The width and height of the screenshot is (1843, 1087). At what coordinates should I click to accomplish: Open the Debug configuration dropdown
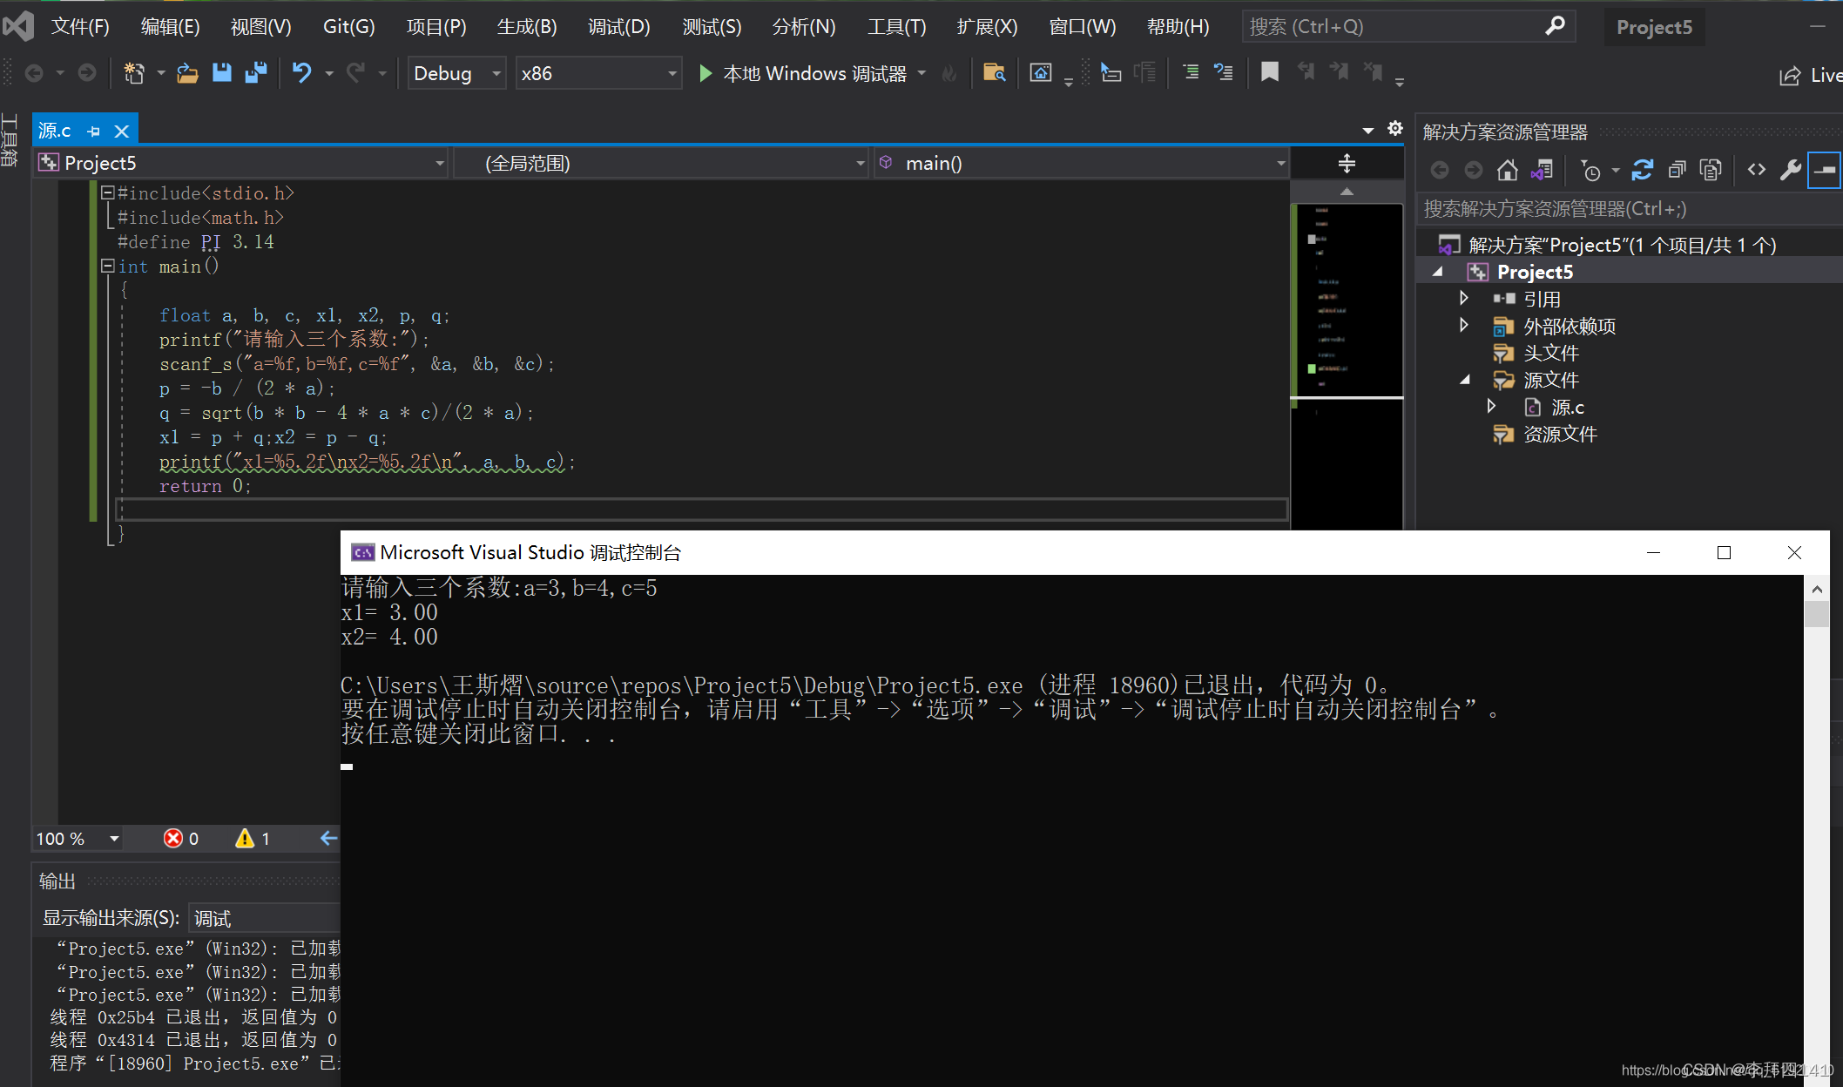pos(456,73)
